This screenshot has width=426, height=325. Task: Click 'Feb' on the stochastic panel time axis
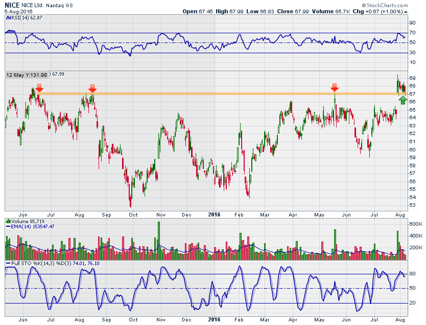239,320
